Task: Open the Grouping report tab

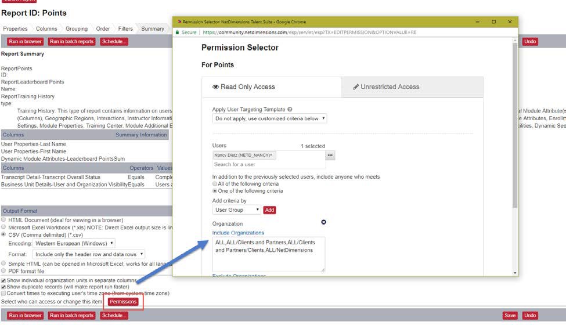Action: point(77,28)
